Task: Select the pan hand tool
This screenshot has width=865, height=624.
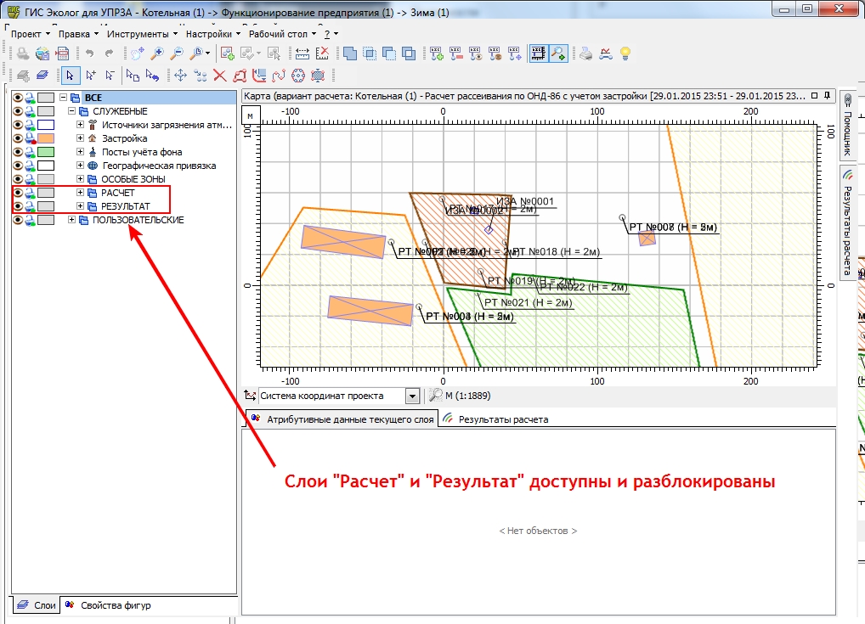Action: coord(137,53)
